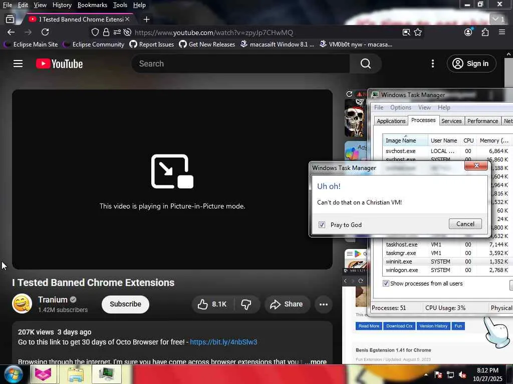Open the History menu
The image size is (513, 384).
point(62,5)
